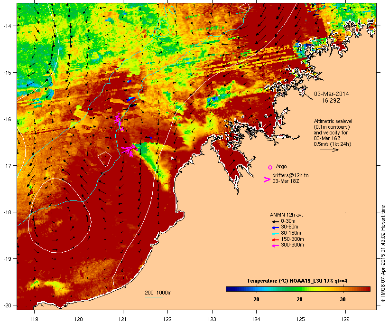Click the longitude axis label 122
This screenshot has height=323, width=389.
coord(167,319)
